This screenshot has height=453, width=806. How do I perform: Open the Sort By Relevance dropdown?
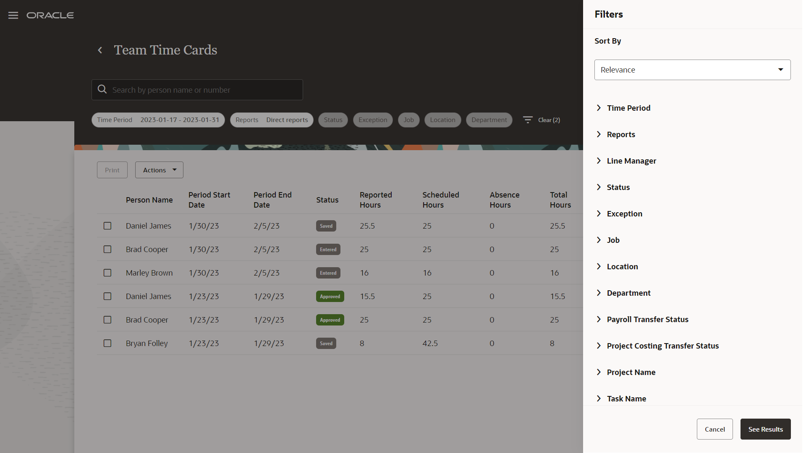click(x=692, y=70)
